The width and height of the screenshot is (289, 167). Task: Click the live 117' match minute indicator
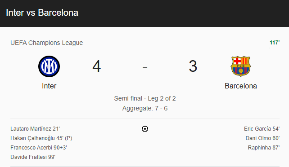(x=275, y=43)
